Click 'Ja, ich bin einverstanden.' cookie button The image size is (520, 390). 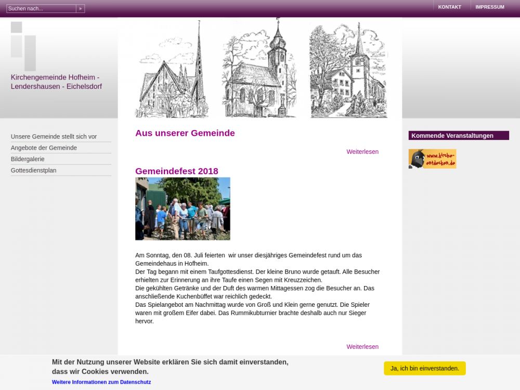pyautogui.click(x=424, y=368)
